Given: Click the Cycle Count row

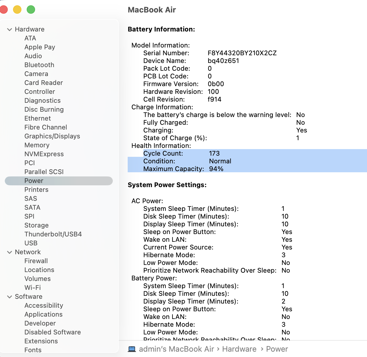Looking at the screenshot, I should coord(247,154).
